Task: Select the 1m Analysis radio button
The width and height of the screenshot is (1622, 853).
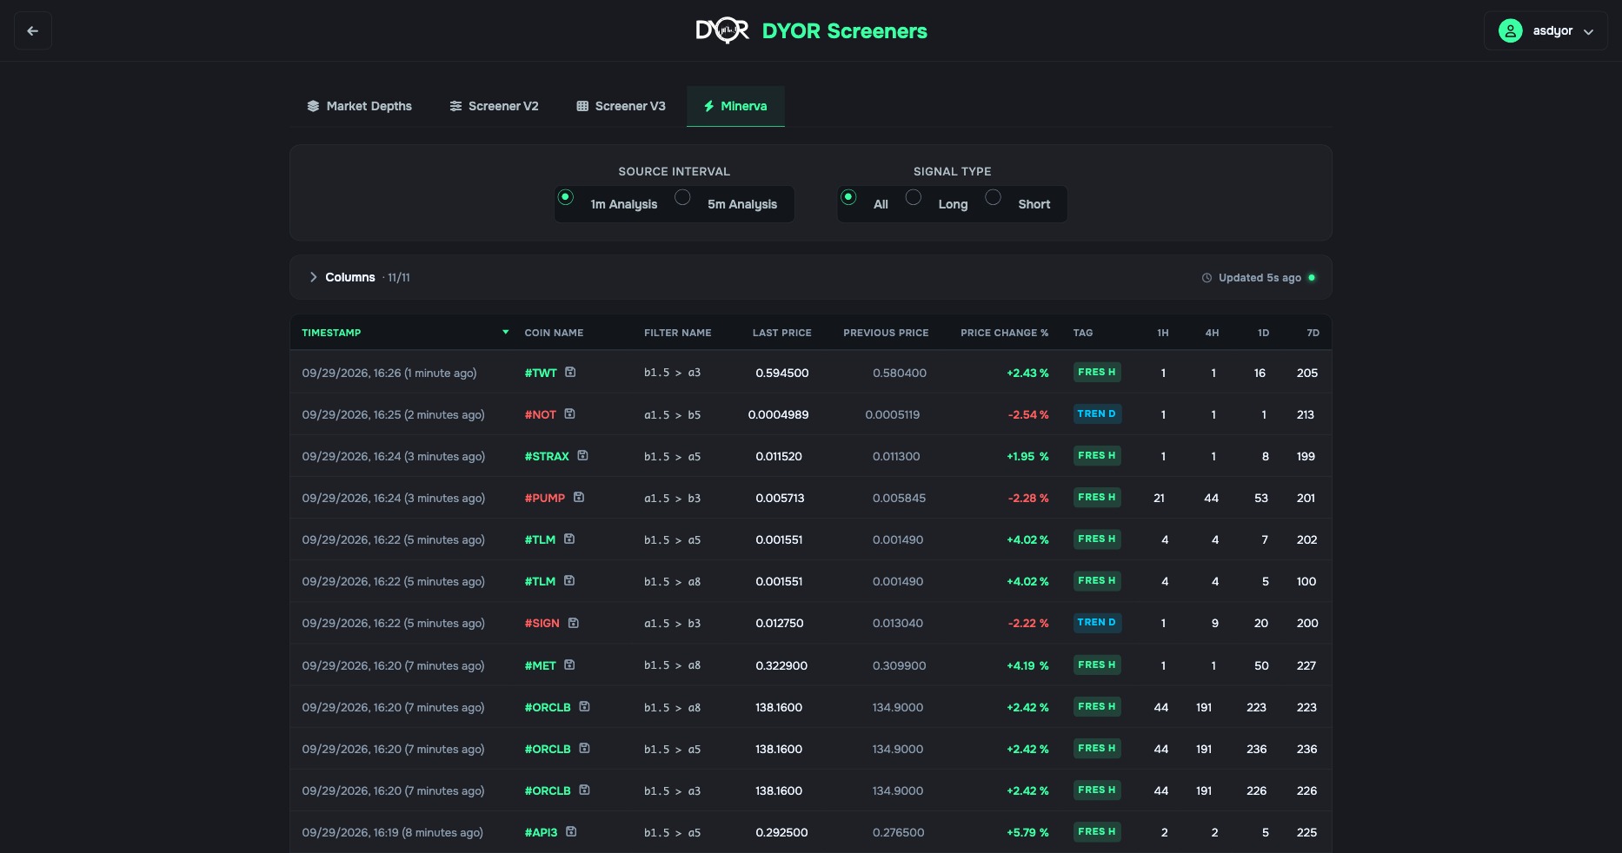Action: (566, 197)
